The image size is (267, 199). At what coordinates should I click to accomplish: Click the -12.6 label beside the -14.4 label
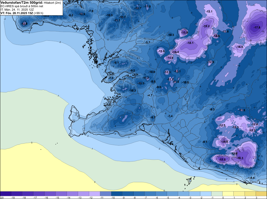click(x=161, y=51)
